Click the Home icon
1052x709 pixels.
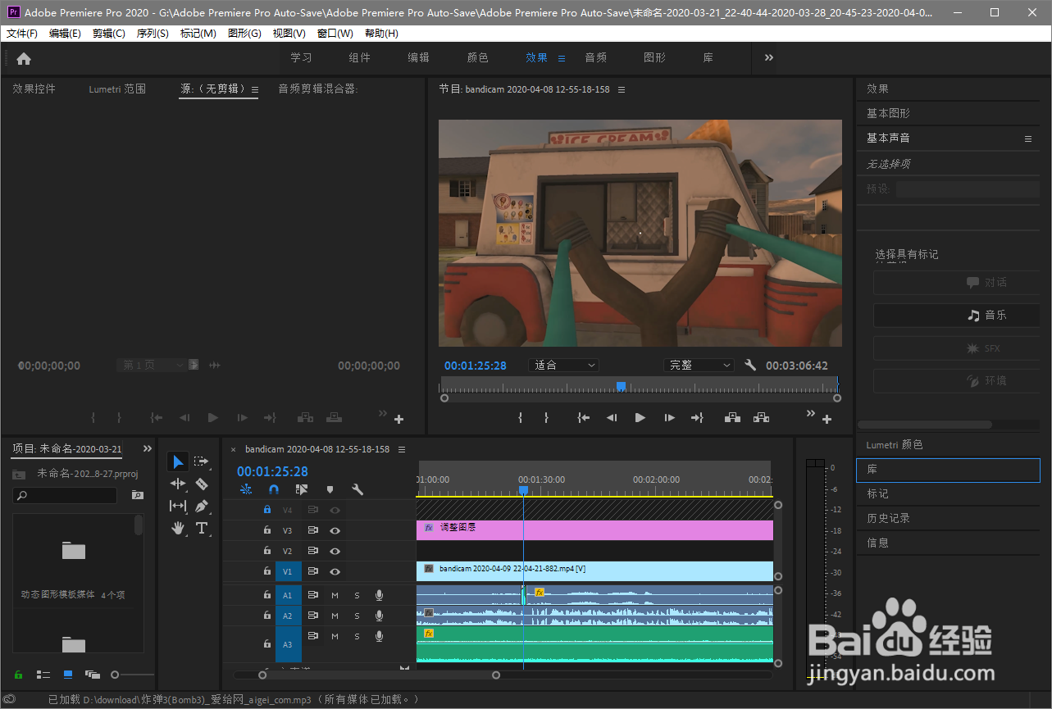24,58
